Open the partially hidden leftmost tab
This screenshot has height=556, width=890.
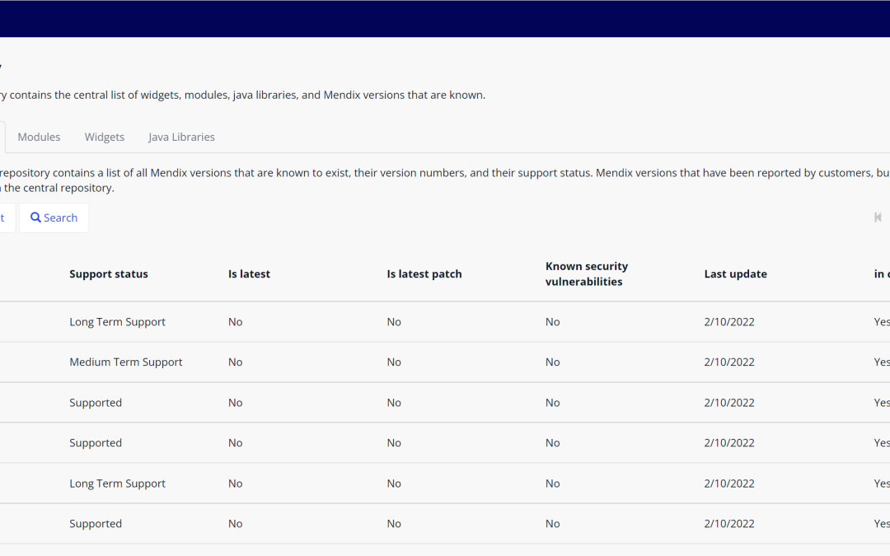(x=2, y=137)
